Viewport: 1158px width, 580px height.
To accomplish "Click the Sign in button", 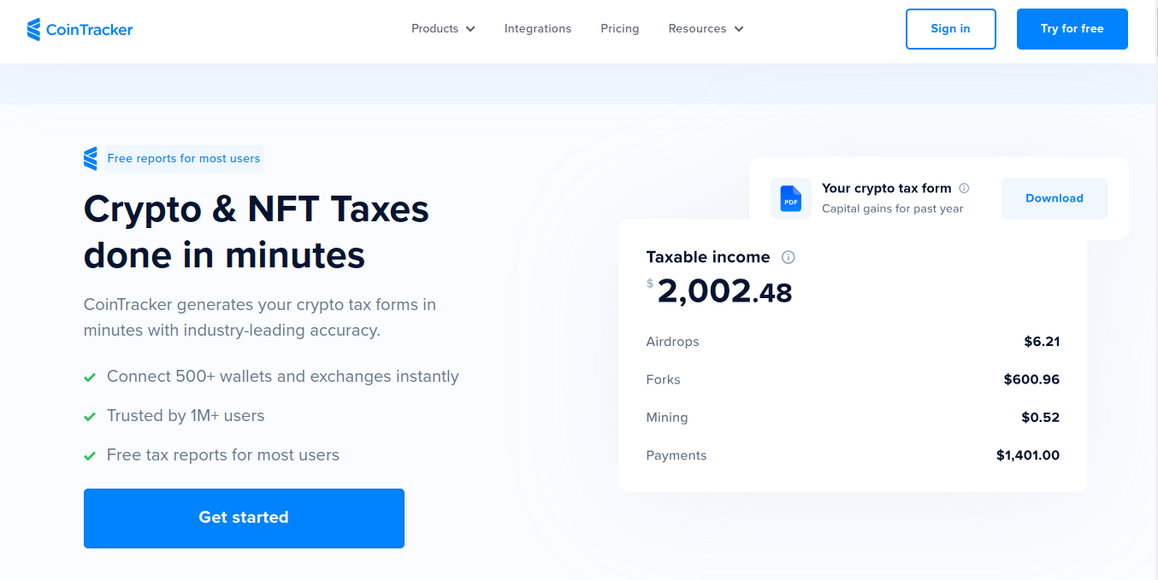I will 951,29.
